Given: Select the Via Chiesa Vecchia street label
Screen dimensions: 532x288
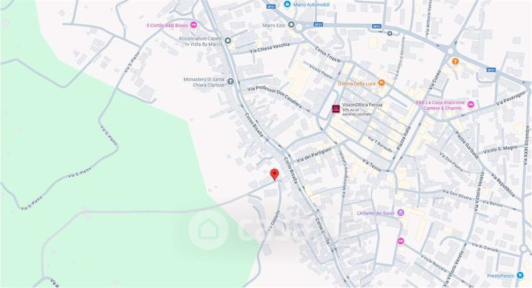Looking at the screenshot, I should 270,48.
